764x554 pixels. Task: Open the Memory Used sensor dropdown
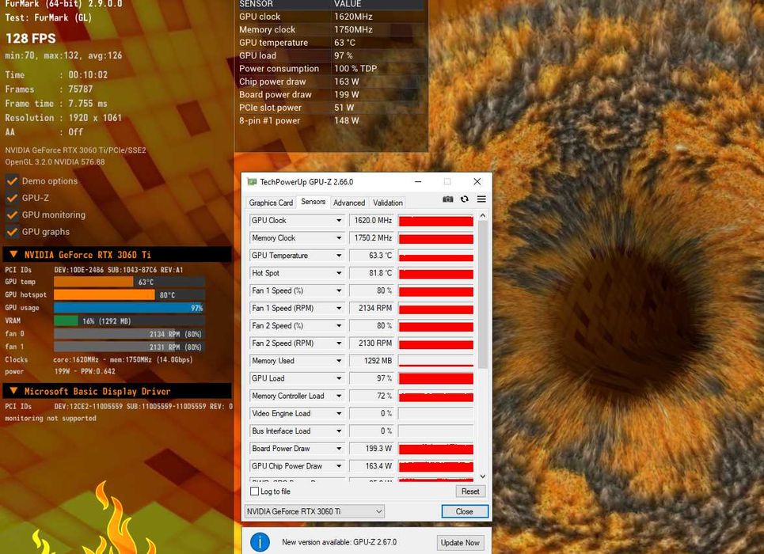click(x=339, y=361)
